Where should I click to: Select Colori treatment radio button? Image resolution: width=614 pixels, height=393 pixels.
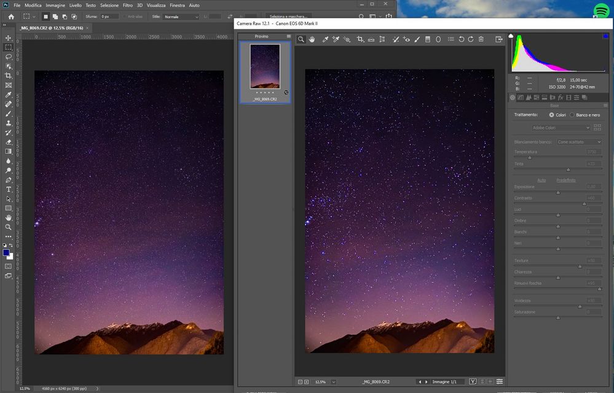tap(551, 115)
